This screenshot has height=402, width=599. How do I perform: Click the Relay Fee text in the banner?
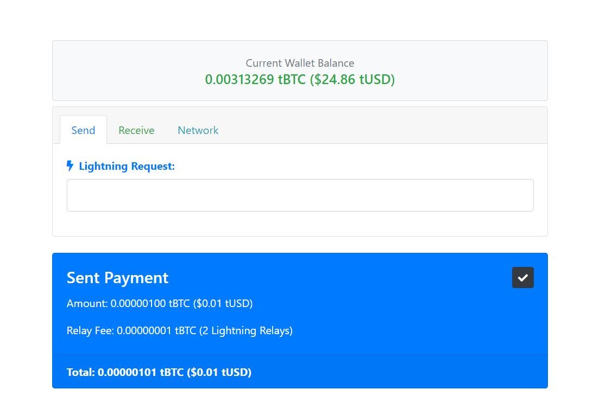click(179, 330)
